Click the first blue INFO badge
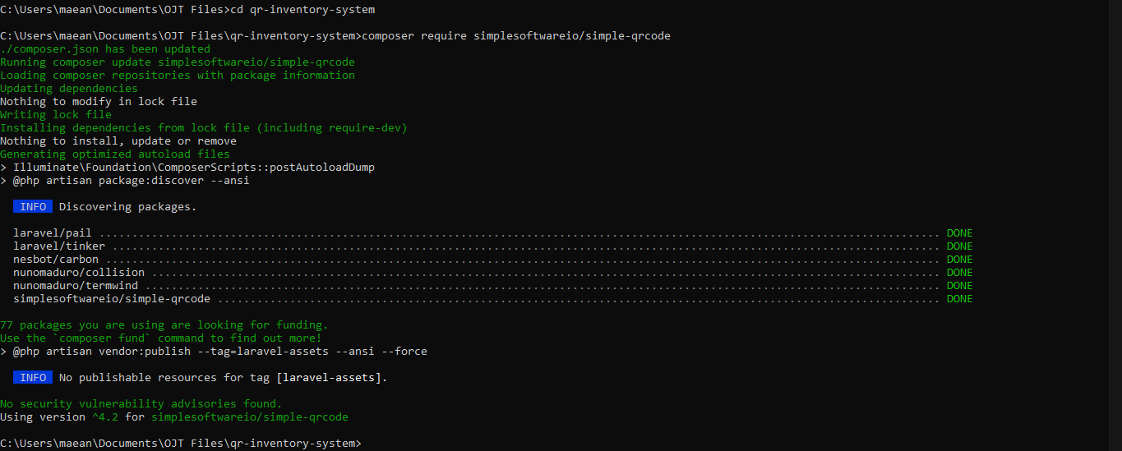The width and height of the screenshot is (1122, 451). click(x=33, y=206)
